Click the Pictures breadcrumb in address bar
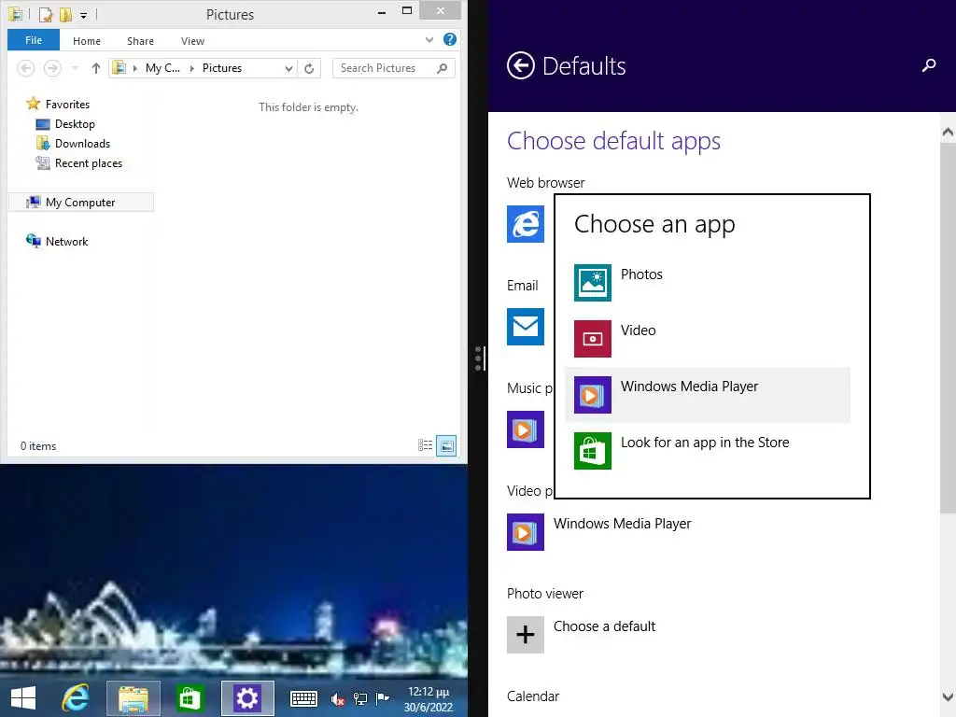The image size is (956, 717). (222, 68)
